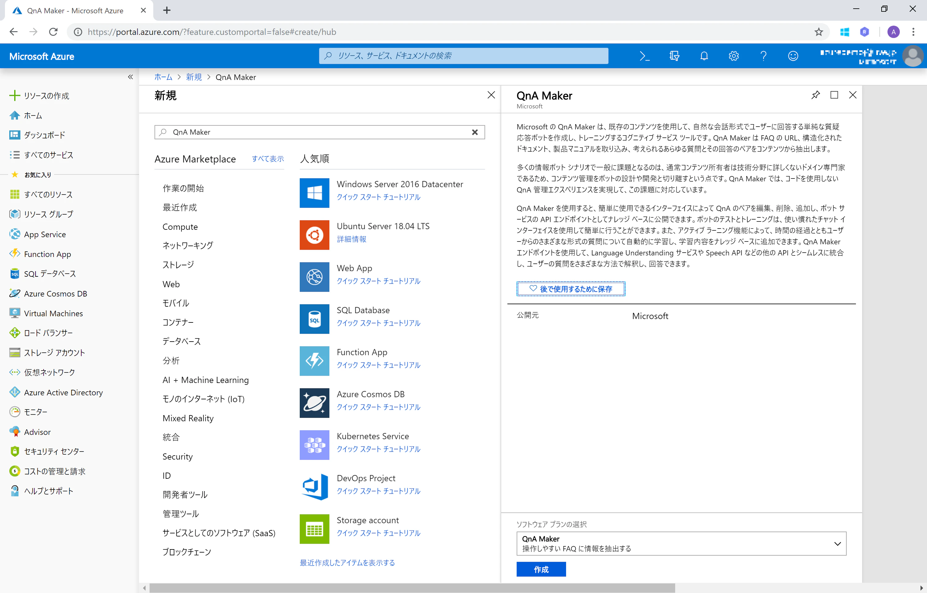Collapse the left sidebar with double chevron
This screenshot has width=927, height=593.
131,77
